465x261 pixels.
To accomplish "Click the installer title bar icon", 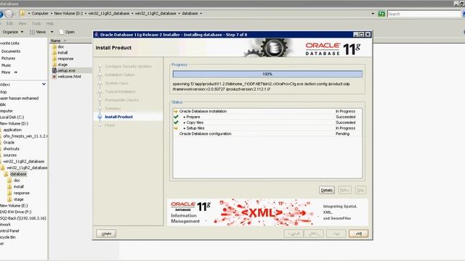I will pos(97,35).
